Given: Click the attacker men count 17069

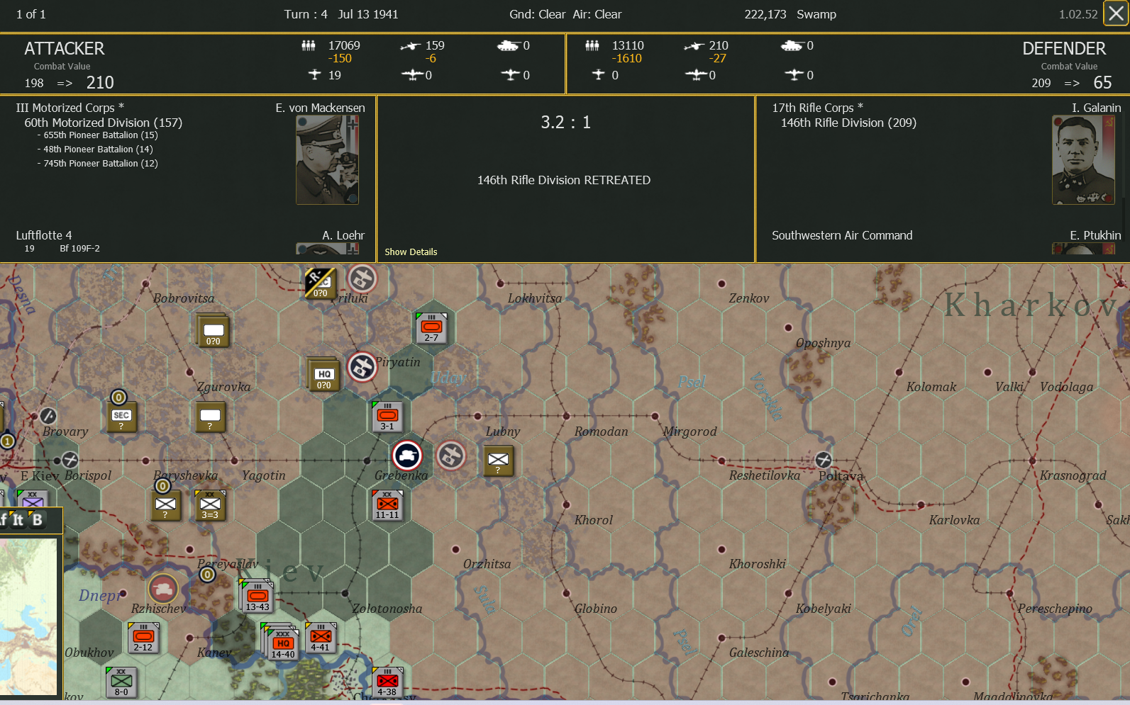Looking at the screenshot, I should click(344, 45).
